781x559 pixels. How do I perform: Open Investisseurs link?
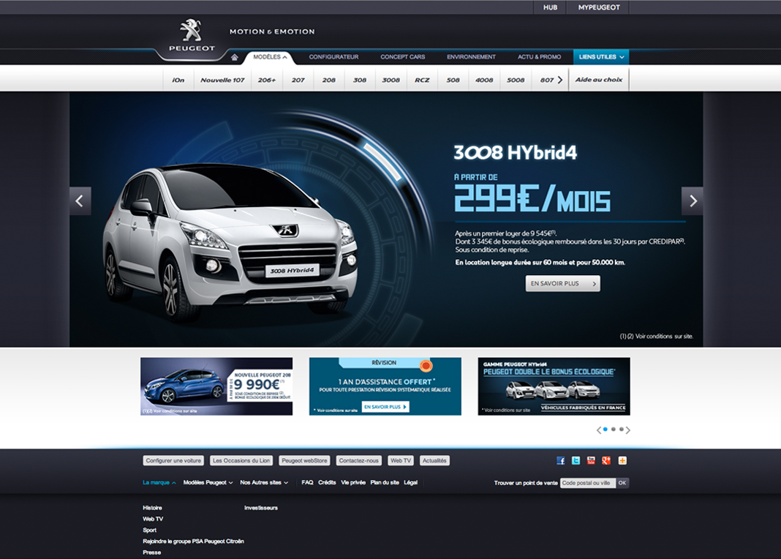tap(261, 508)
